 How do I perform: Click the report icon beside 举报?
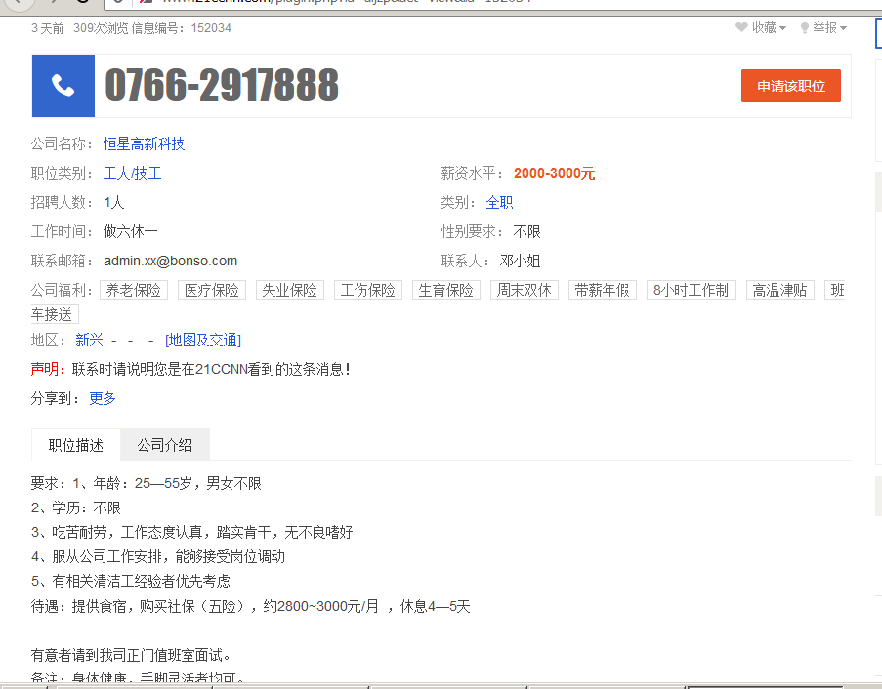805,28
